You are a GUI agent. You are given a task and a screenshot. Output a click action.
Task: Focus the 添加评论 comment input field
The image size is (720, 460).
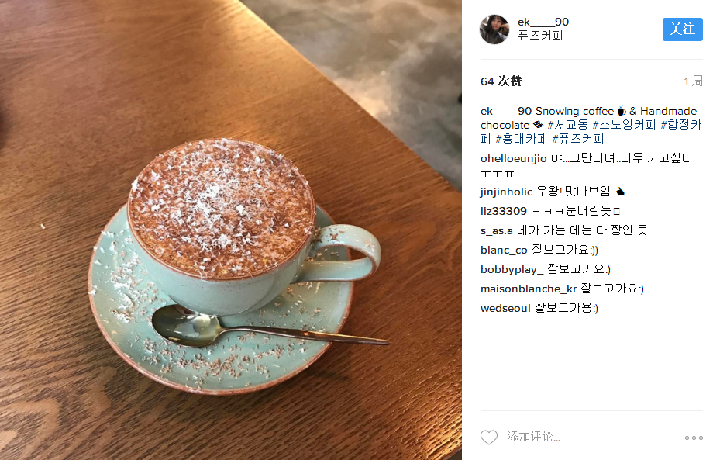[x=590, y=437]
